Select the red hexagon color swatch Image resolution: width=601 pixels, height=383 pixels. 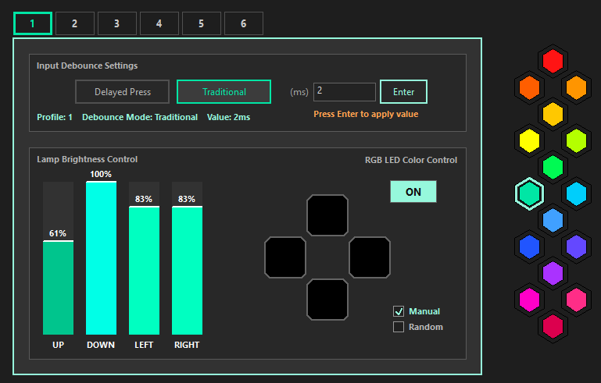pos(553,61)
